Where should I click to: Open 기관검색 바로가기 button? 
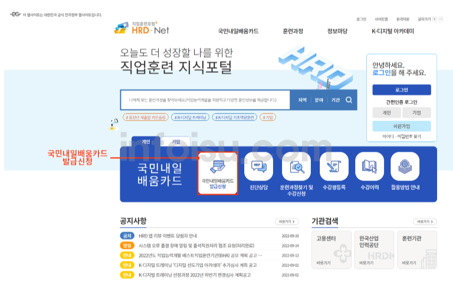pos(425,222)
